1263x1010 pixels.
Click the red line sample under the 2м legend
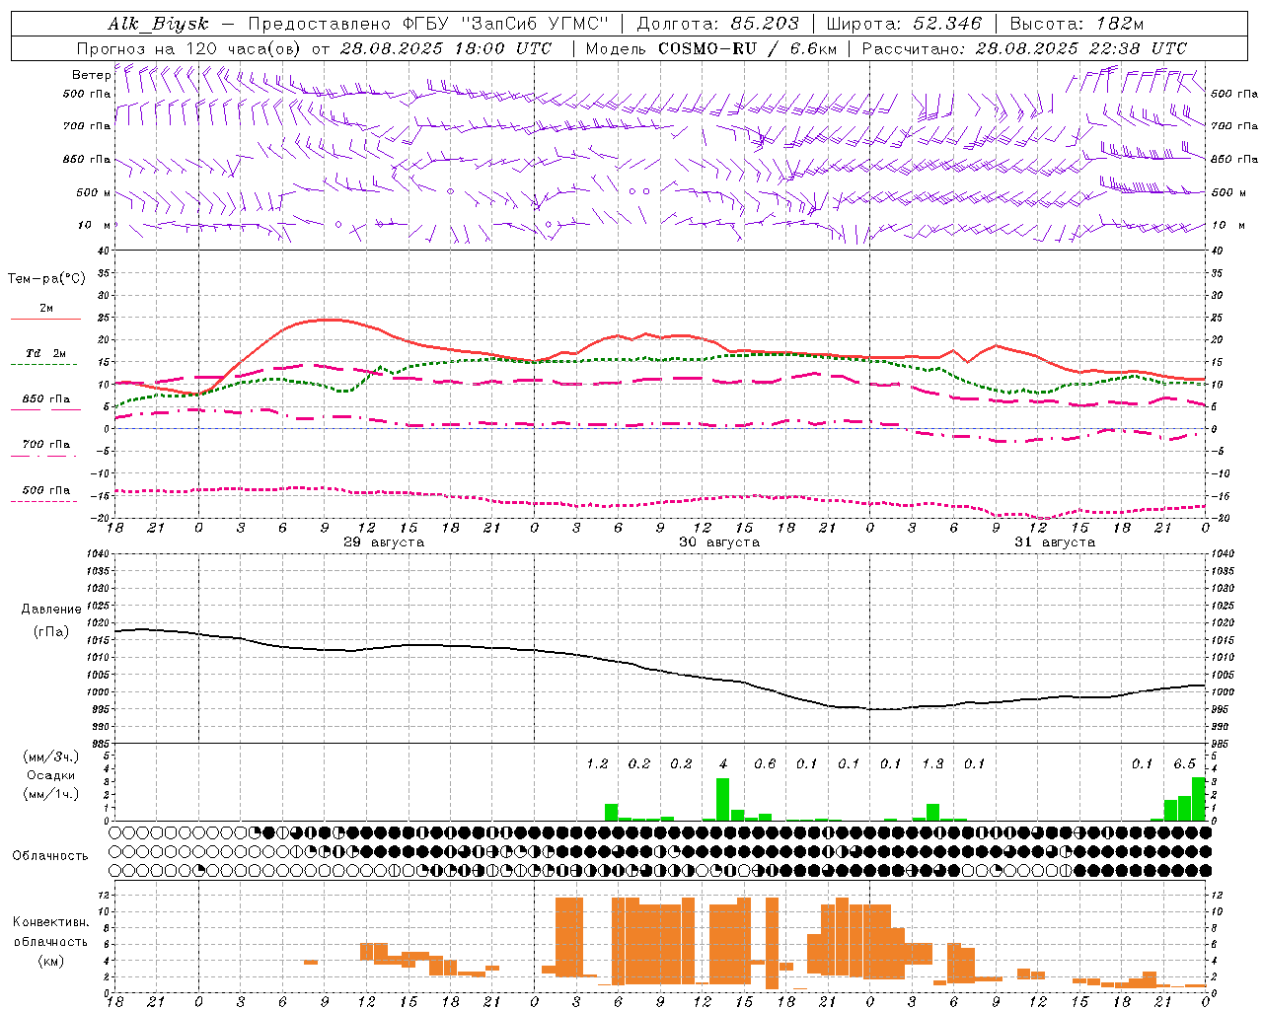tap(45, 320)
